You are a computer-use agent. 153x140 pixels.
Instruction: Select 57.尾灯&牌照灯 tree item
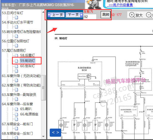[x=14, y=50]
